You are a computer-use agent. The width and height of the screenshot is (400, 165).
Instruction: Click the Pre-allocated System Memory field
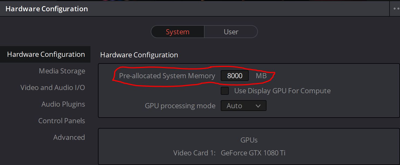234,76
